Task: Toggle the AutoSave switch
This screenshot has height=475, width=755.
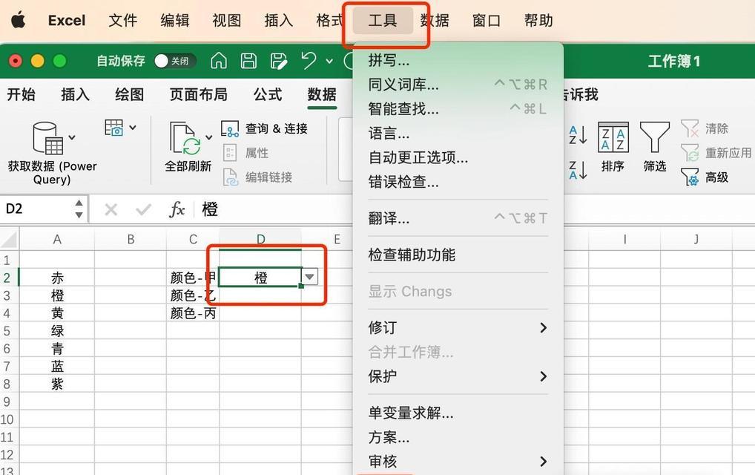Action: point(175,61)
